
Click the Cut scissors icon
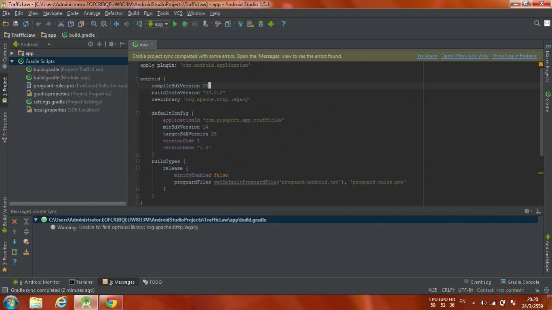point(61,24)
